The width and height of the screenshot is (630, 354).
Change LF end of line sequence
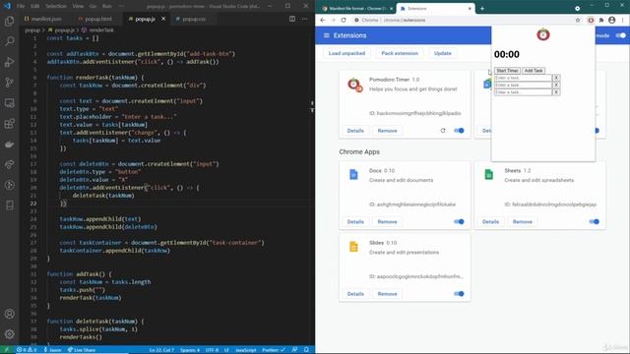226,350
